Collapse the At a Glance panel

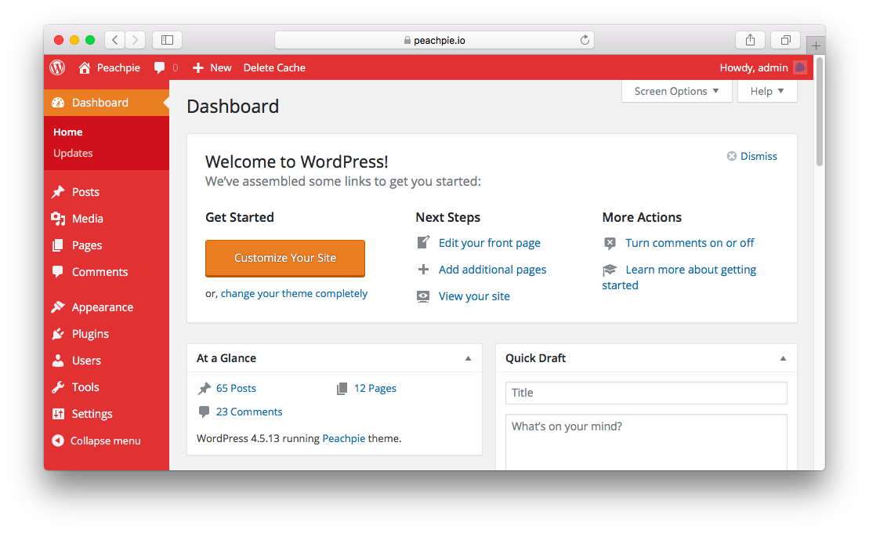(x=468, y=358)
